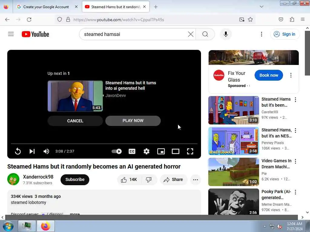Open Firefox from the taskbar
The width and height of the screenshot is (310, 232).
45,226
